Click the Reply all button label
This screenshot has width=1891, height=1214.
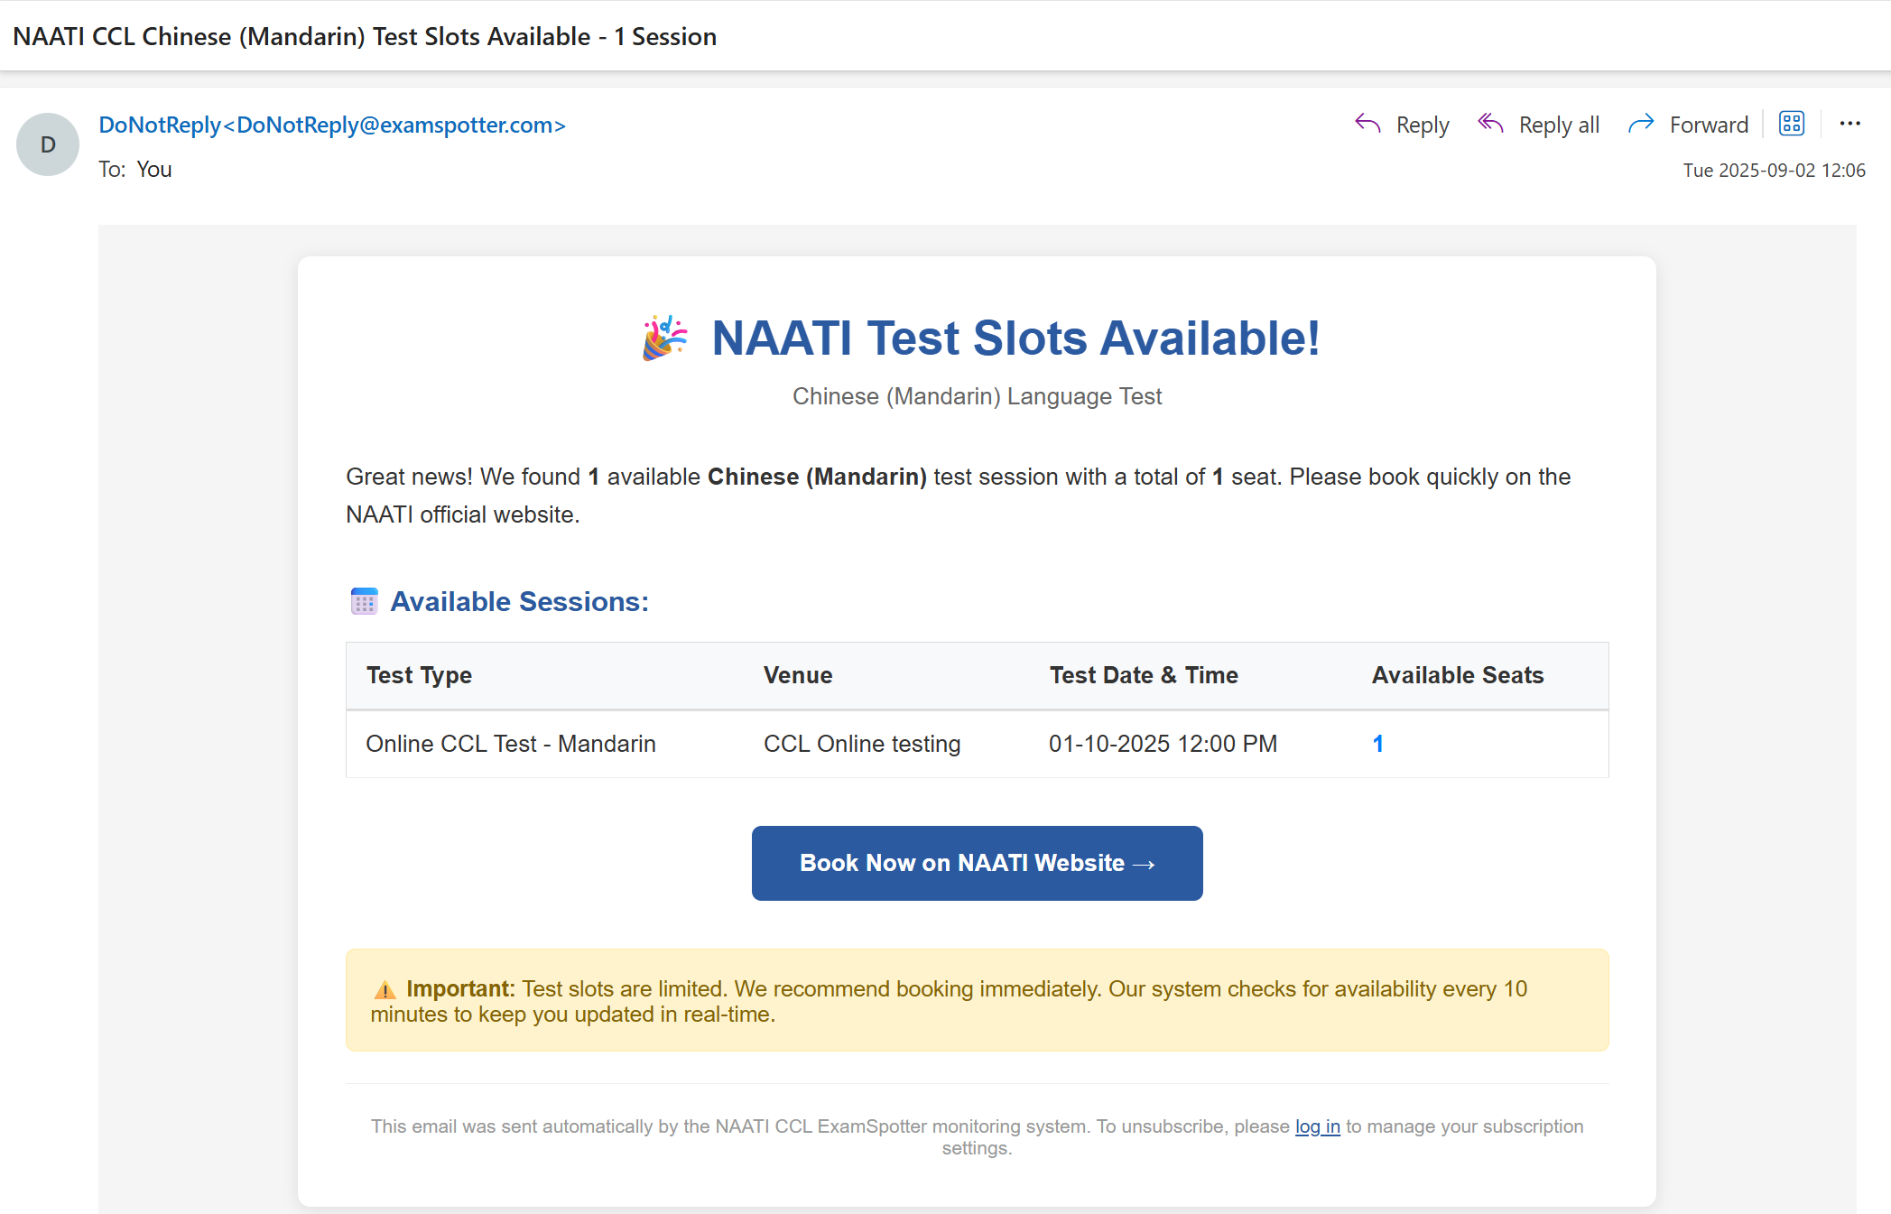pos(1559,125)
